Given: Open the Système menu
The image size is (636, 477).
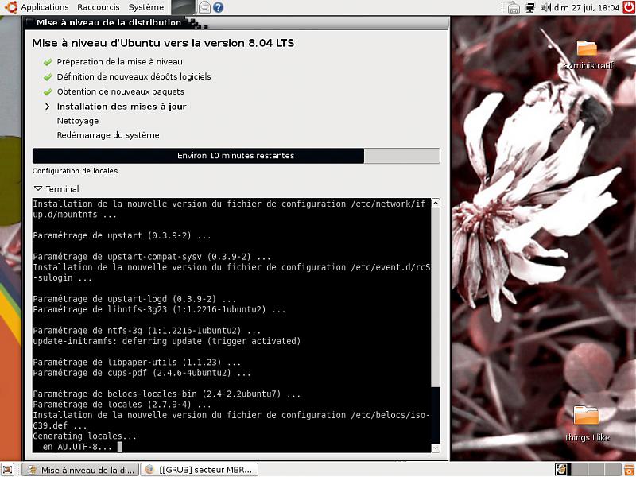Looking at the screenshot, I should 146,7.
